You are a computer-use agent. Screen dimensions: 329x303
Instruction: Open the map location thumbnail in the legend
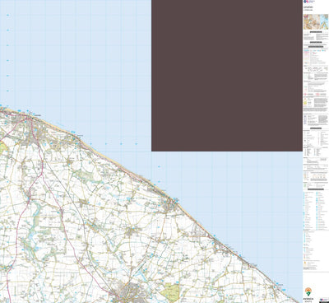click(x=316, y=22)
